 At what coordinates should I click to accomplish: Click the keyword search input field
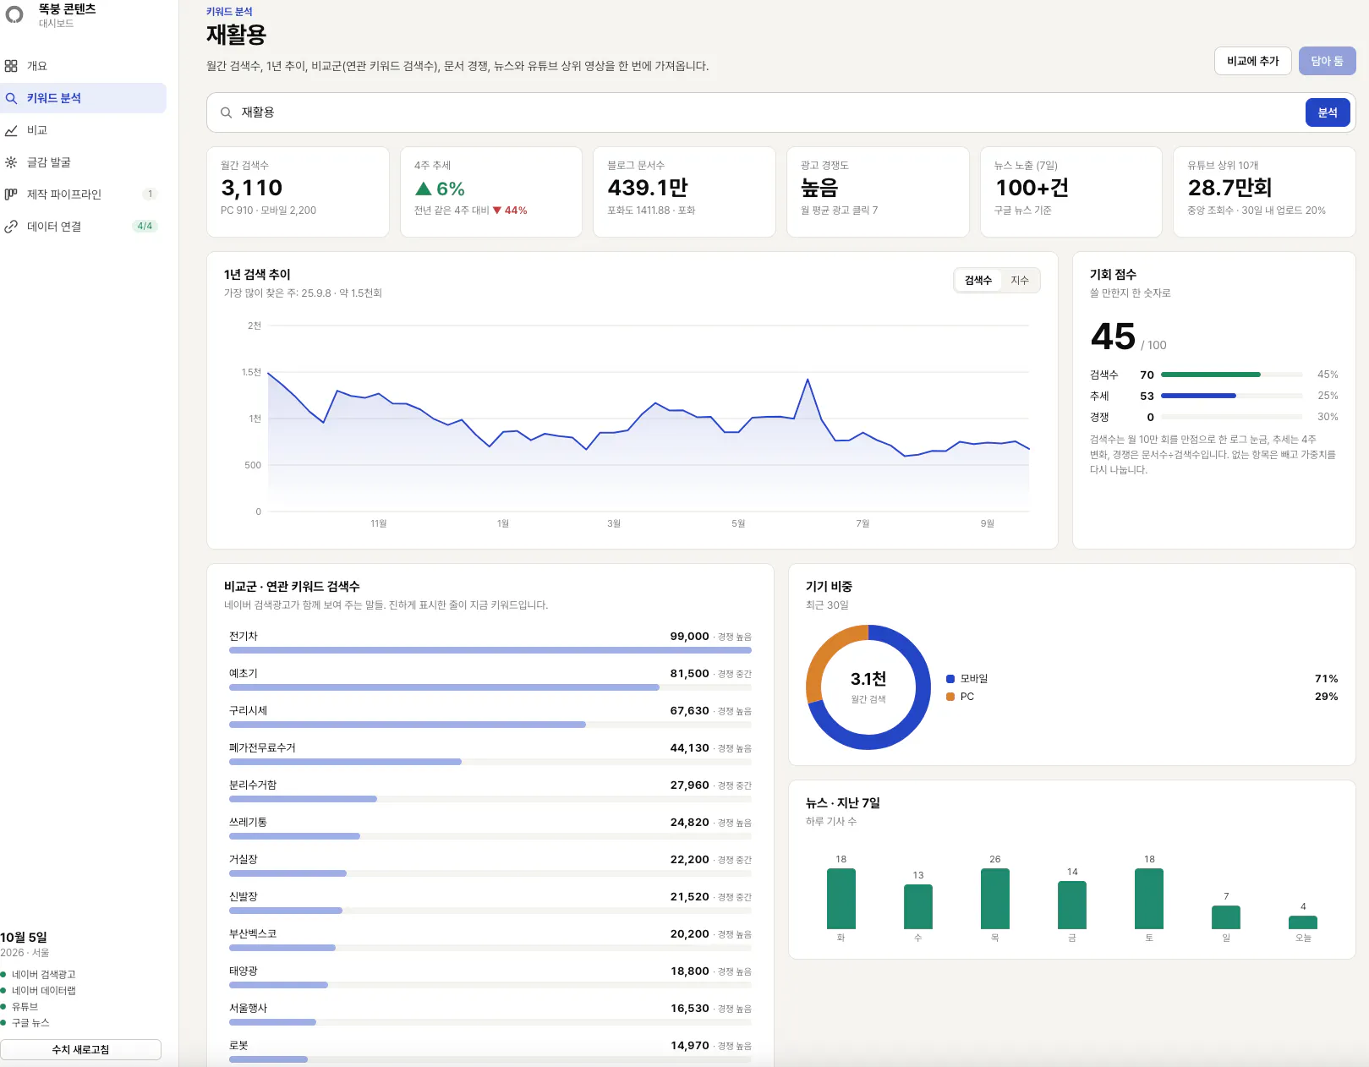click(x=769, y=112)
